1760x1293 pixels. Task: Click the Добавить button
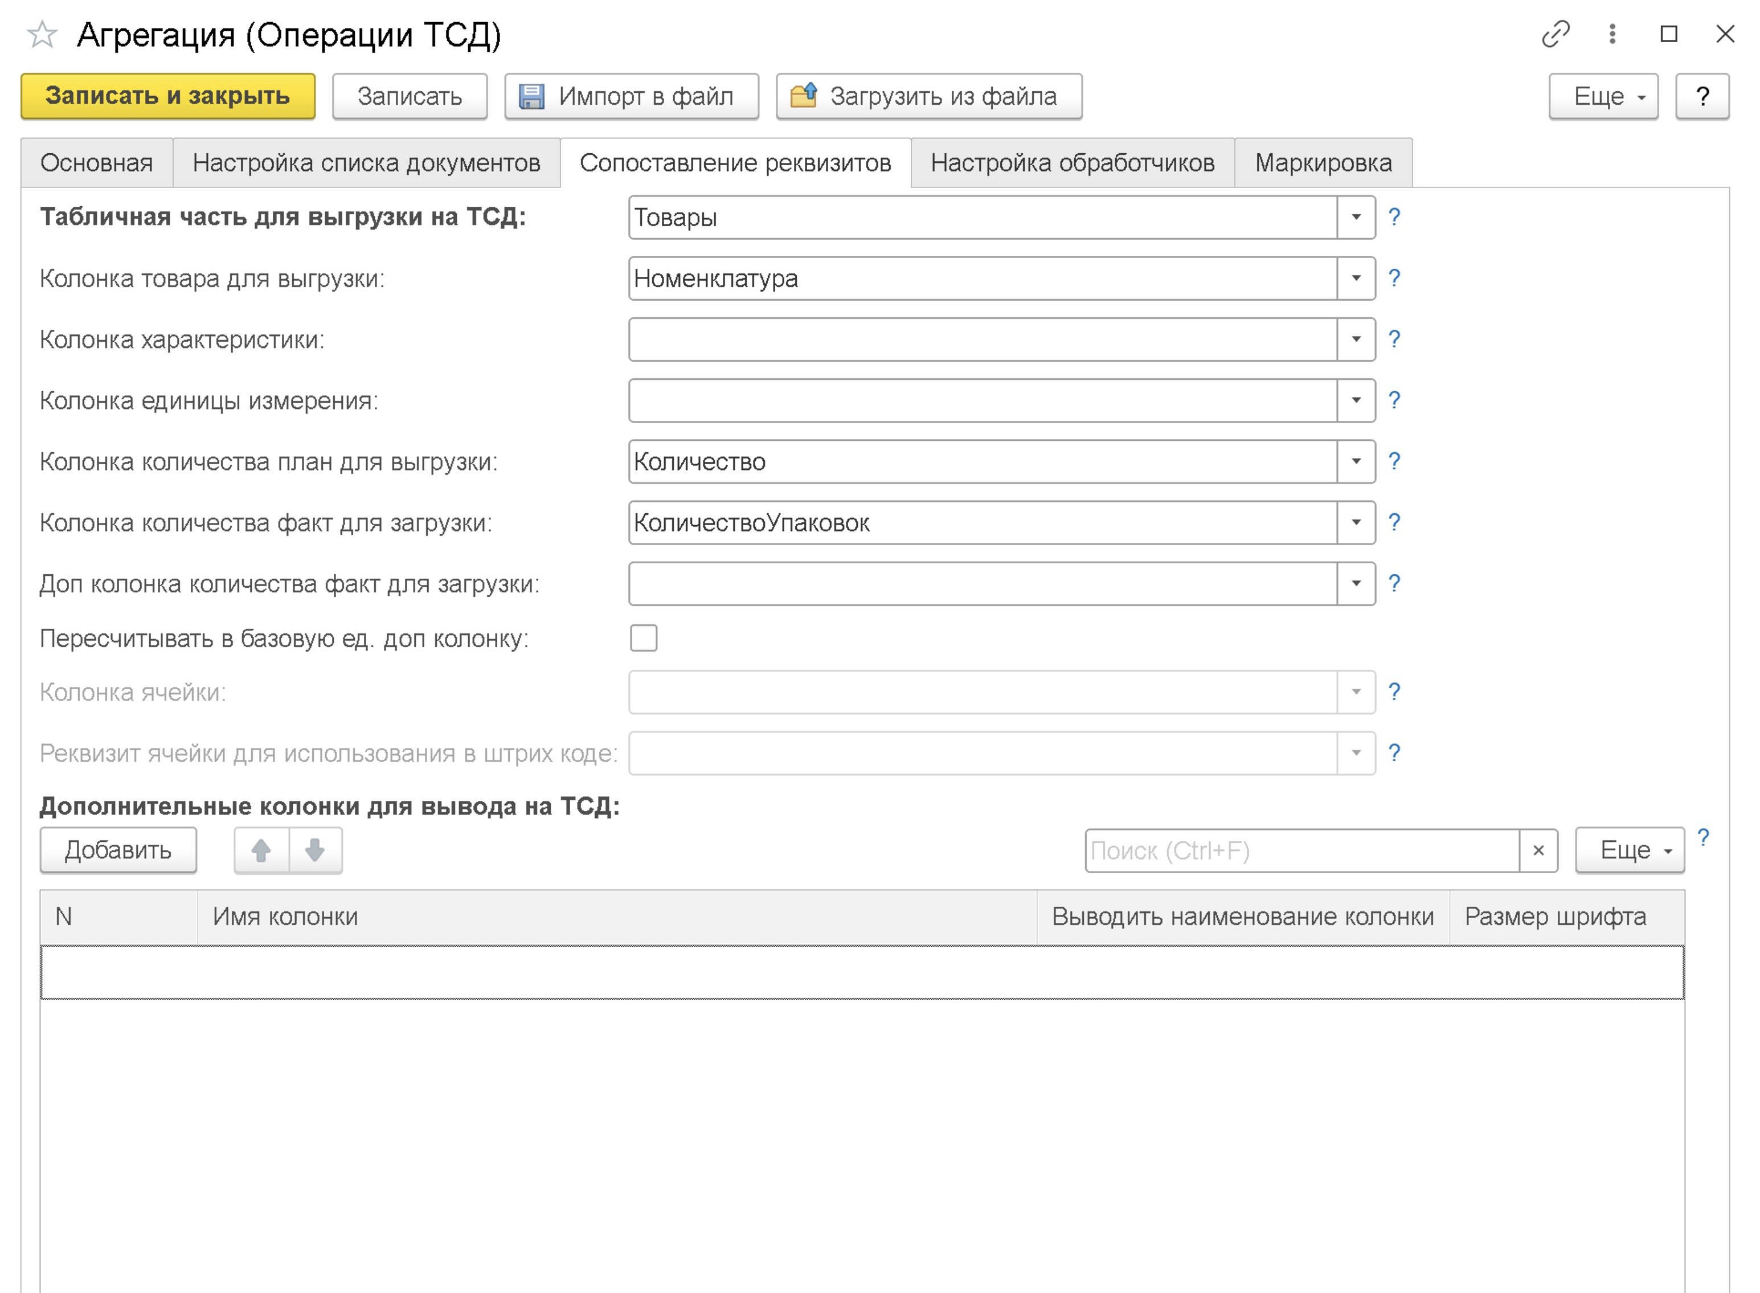coord(118,850)
